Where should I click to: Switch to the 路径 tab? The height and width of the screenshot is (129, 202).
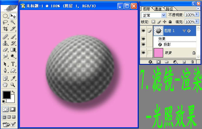(x=169, y=9)
